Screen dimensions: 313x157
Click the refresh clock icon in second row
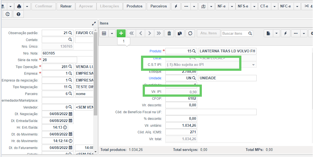pyautogui.click(x=7, y=14)
